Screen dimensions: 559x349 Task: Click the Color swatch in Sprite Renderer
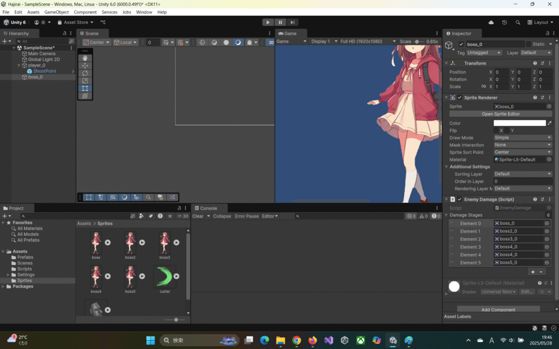pos(520,123)
